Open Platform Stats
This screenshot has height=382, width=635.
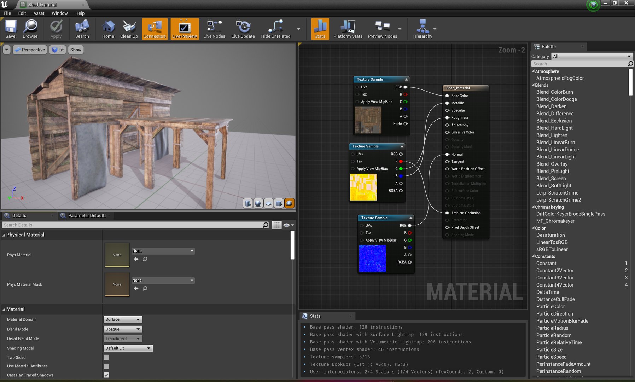(x=348, y=29)
